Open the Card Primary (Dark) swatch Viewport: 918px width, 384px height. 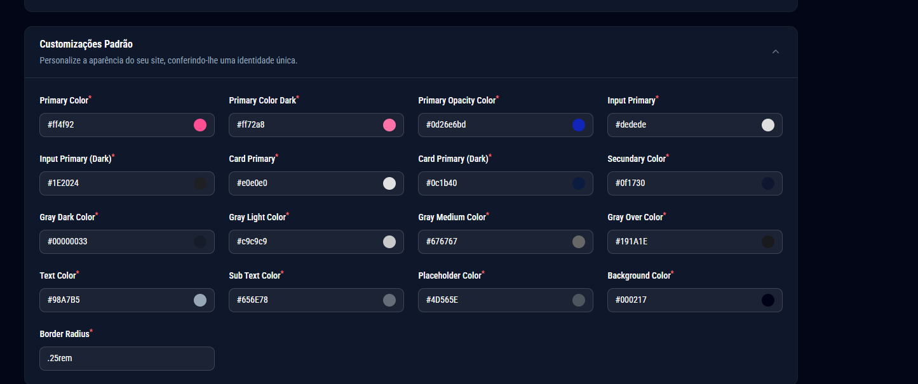579,183
